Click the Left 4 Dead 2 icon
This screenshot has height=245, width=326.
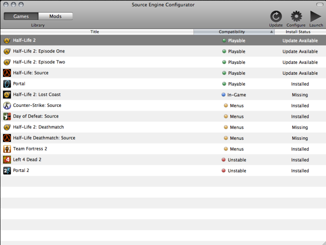[x=7, y=160]
